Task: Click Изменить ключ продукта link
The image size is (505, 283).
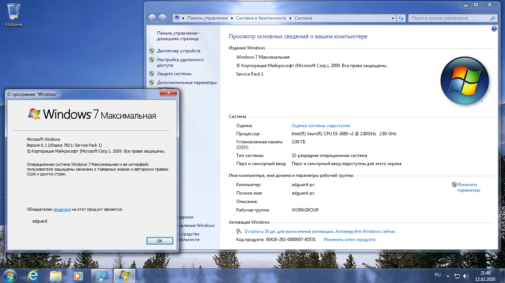Action: tap(349, 240)
